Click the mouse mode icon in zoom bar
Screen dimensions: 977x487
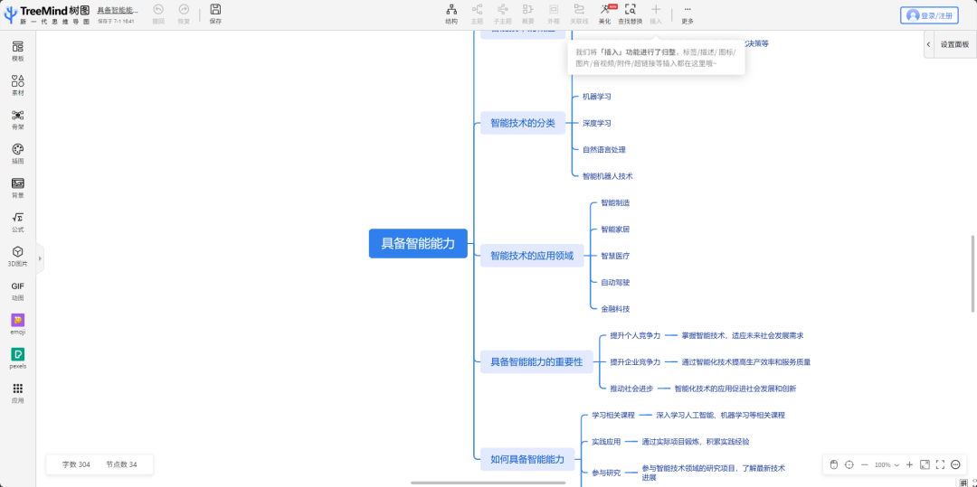(834, 464)
